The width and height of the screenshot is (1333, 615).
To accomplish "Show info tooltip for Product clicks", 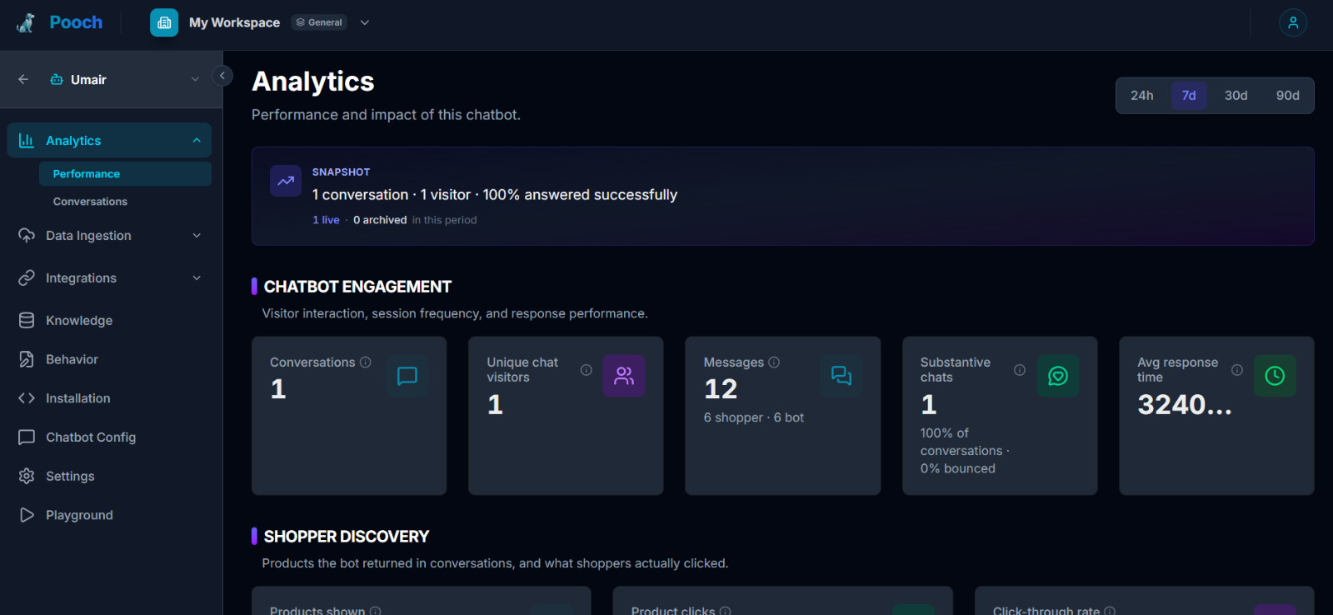I will coord(726,611).
